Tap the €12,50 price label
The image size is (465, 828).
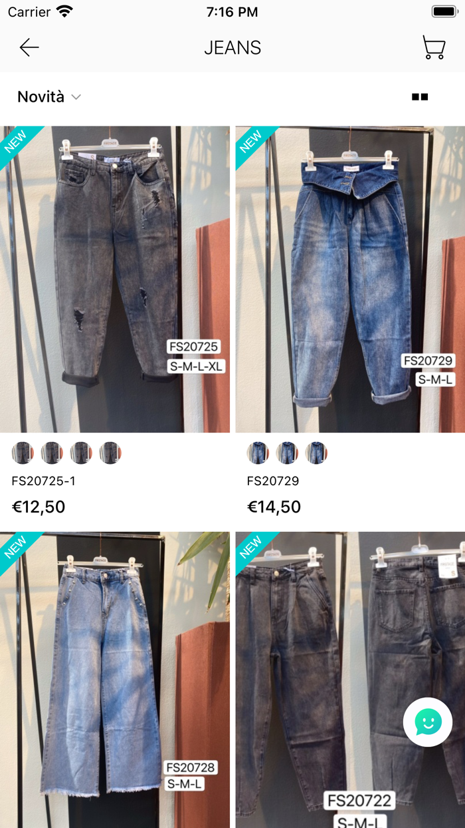39,507
